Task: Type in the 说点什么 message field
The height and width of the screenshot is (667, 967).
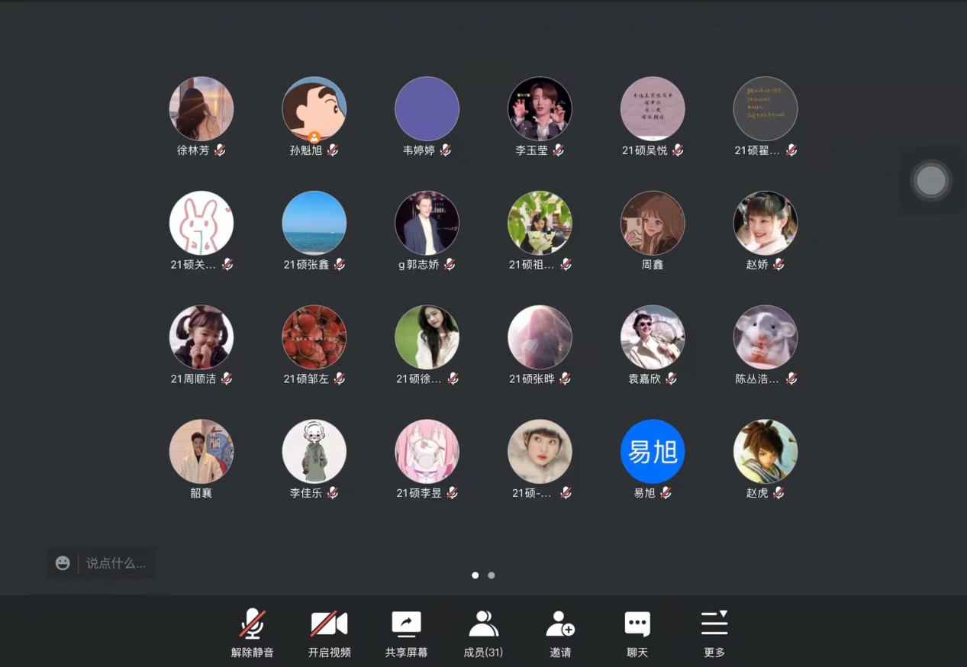Action: click(116, 563)
